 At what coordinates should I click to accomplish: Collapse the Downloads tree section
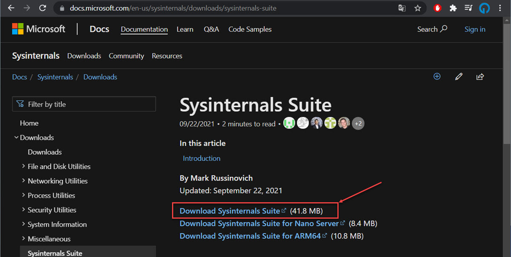point(34,138)
